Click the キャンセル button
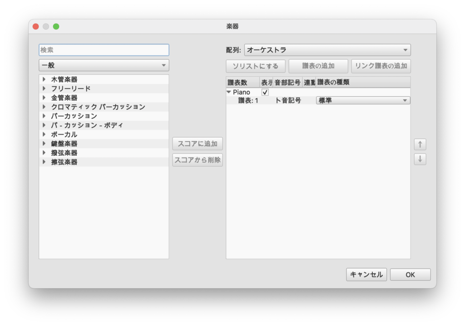The height and width of the screenshot is (326, 465). 366,274
